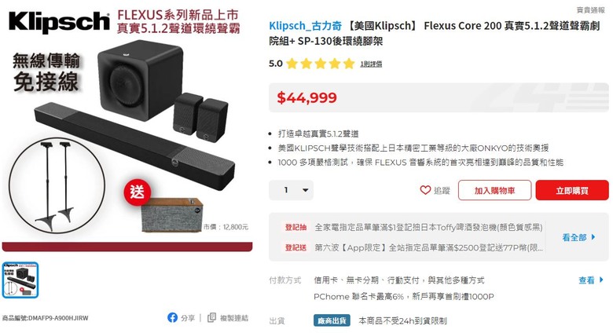
Task: Click the Facebook share icon
Action: pyautogui.click(x=172, y=318)
